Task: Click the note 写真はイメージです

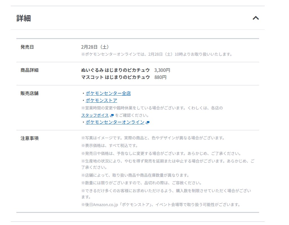Action: click(153, 138)
